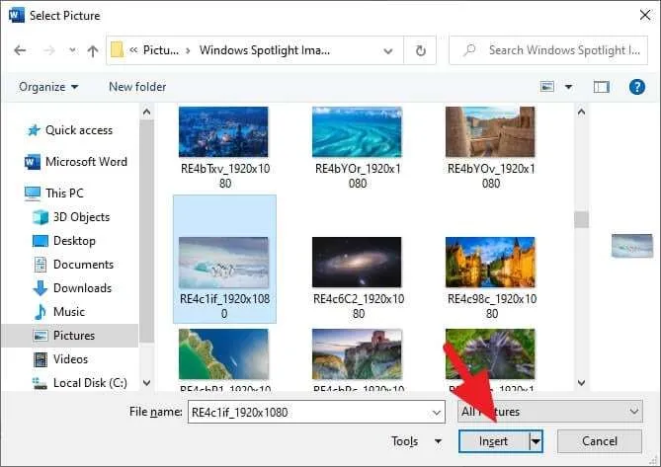The image size is (661, 467).
Task: Select RE4bYOr_1920x1080 turquoise water thumbnail
Action: pos(357,131)
